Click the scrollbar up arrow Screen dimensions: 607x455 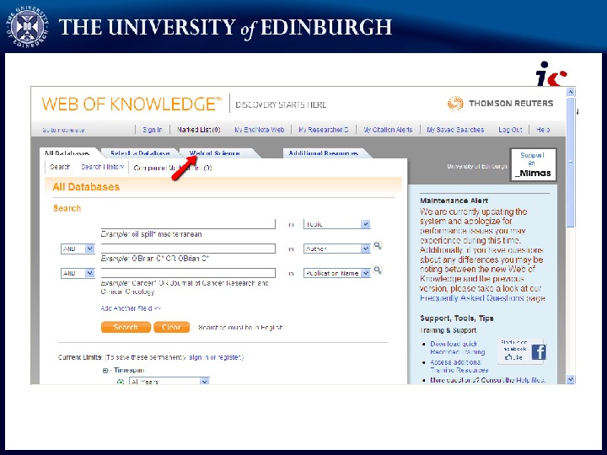pyautogui.click(x=570, y=92)
